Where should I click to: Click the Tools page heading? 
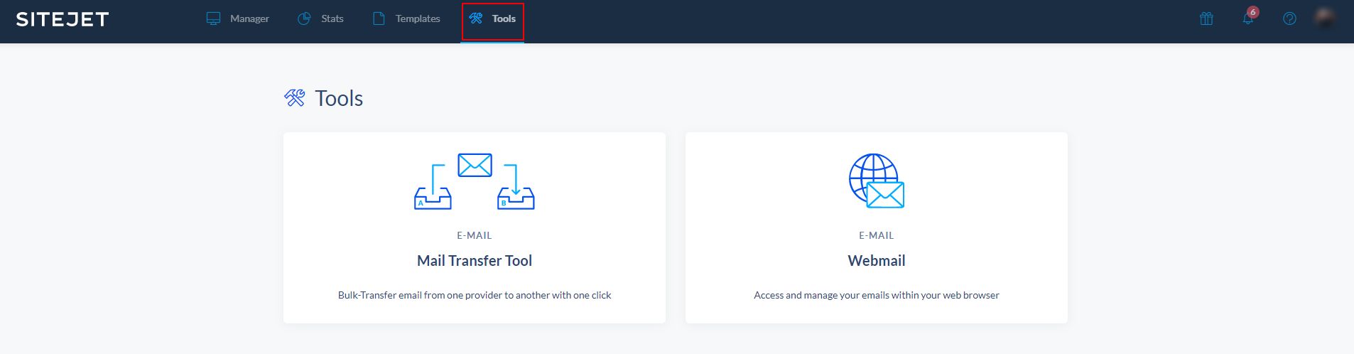click(339, 98)
